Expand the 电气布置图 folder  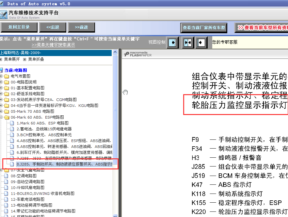pyautogui.click(x=1, y=76)
